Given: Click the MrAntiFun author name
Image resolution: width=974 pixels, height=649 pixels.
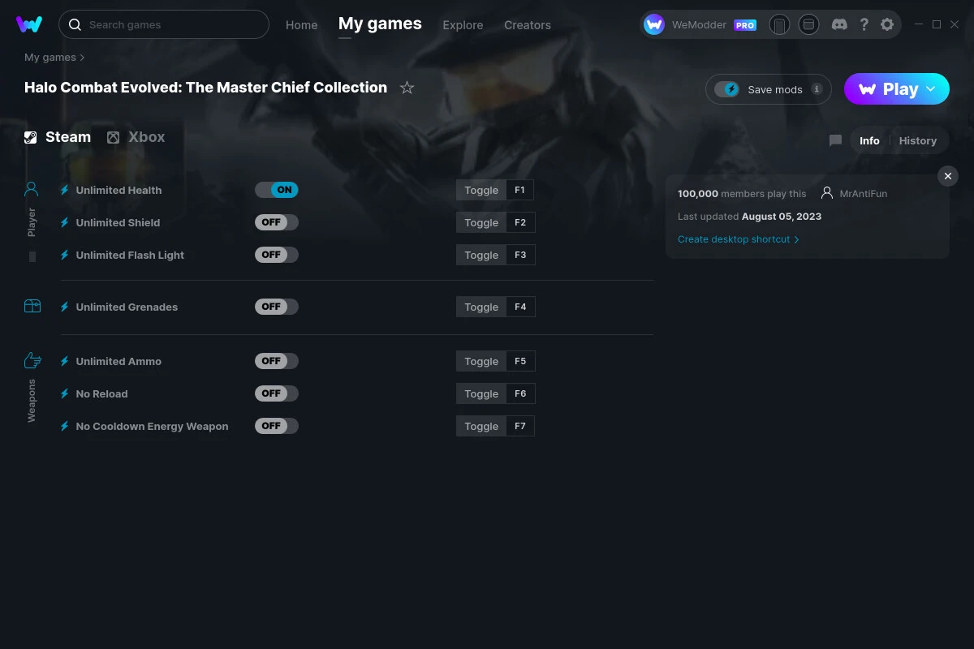Looking at the screenshot, I should point(864,194).
